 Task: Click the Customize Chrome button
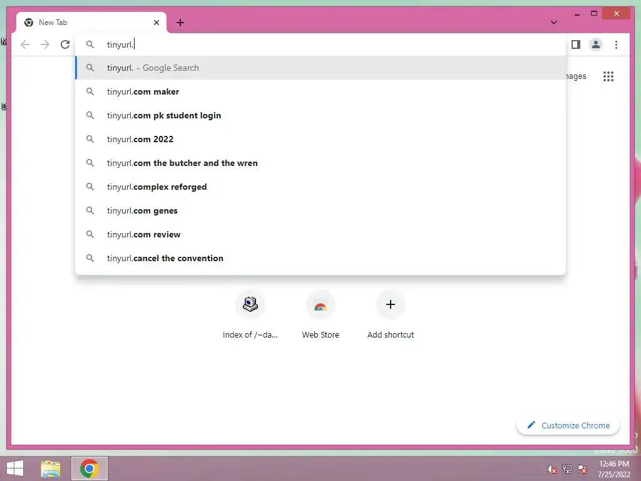(568, 425)
